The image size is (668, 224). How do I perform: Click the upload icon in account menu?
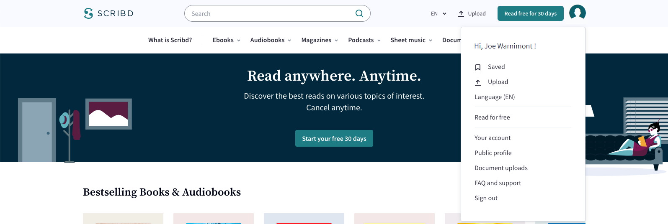pos(478,82)
